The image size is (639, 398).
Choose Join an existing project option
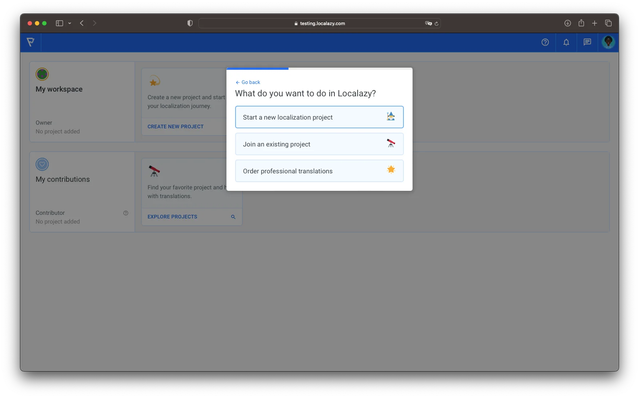point(319,144)
